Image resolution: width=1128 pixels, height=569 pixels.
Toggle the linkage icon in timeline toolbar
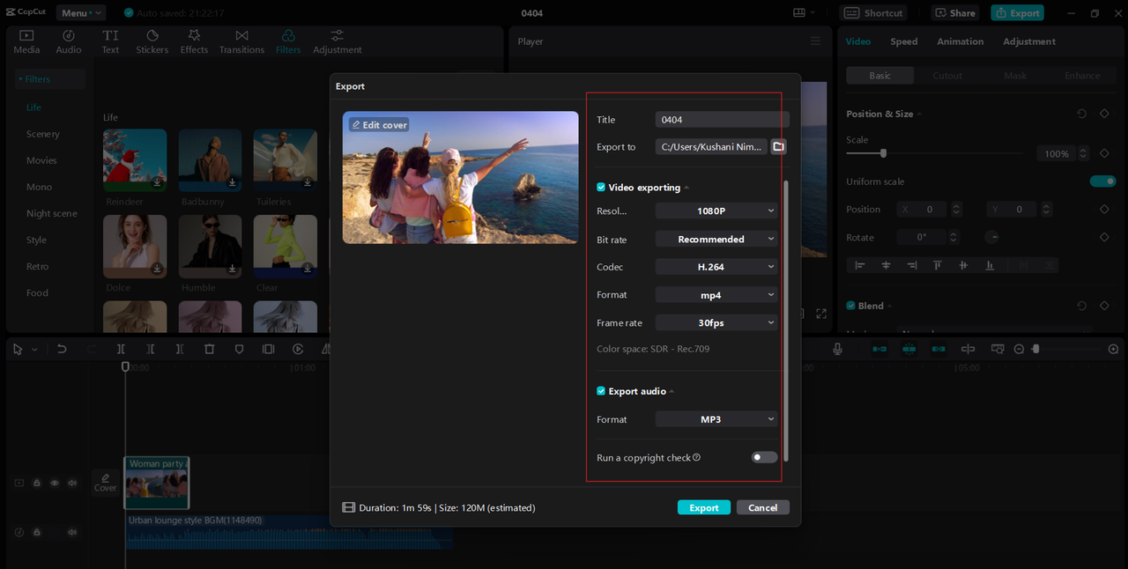tap(939, 350)
